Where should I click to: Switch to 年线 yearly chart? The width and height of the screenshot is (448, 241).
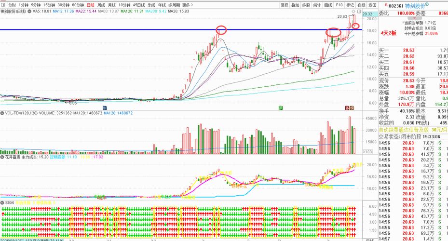[162, 5]
